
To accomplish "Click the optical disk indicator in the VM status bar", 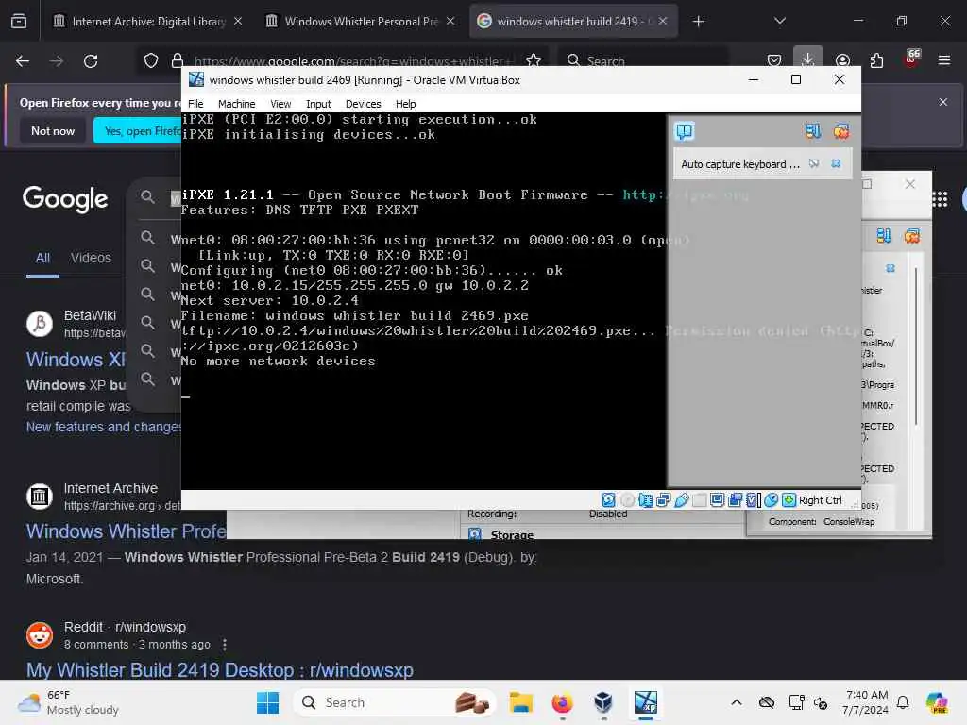I will (627, 500).
